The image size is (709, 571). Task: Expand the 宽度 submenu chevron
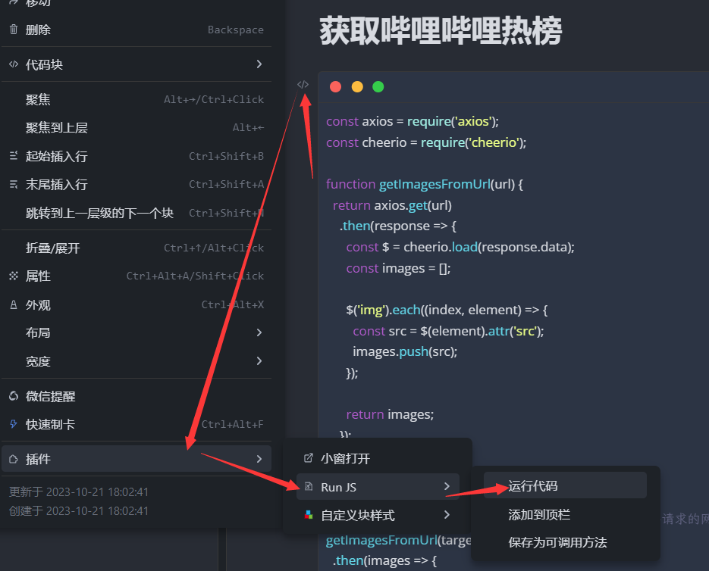(x=259, y=361)
